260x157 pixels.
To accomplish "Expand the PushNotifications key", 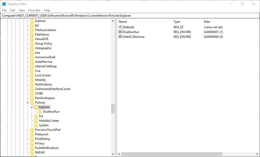I will coord(27,148).
